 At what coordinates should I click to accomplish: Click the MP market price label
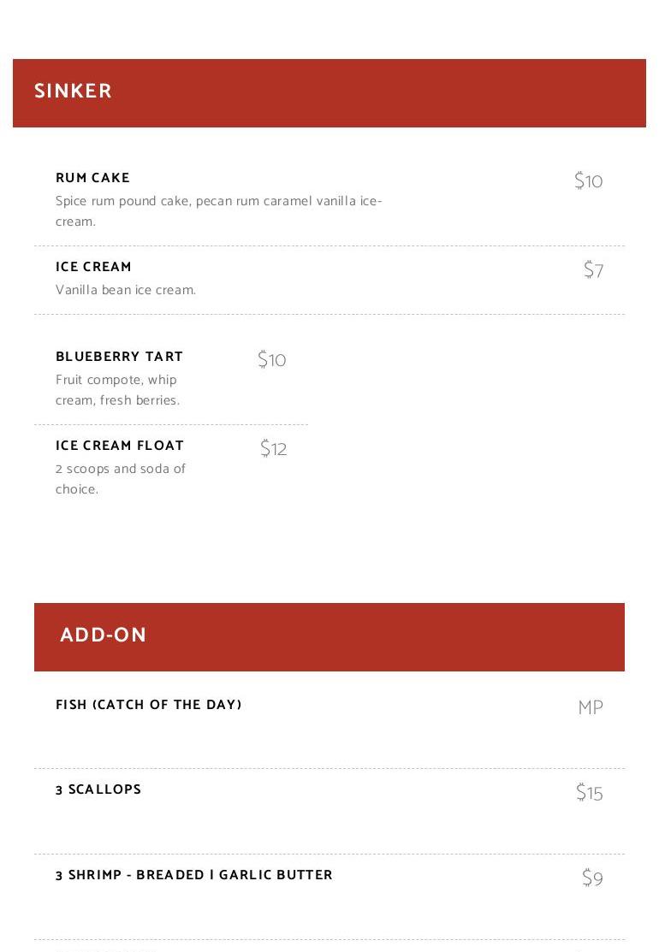591,708
